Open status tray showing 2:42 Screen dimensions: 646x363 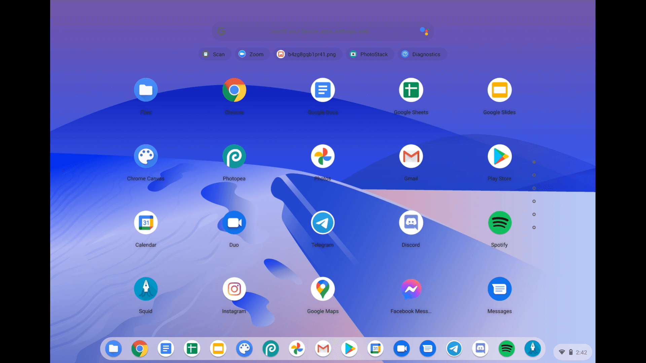click(x=573, y=352)
